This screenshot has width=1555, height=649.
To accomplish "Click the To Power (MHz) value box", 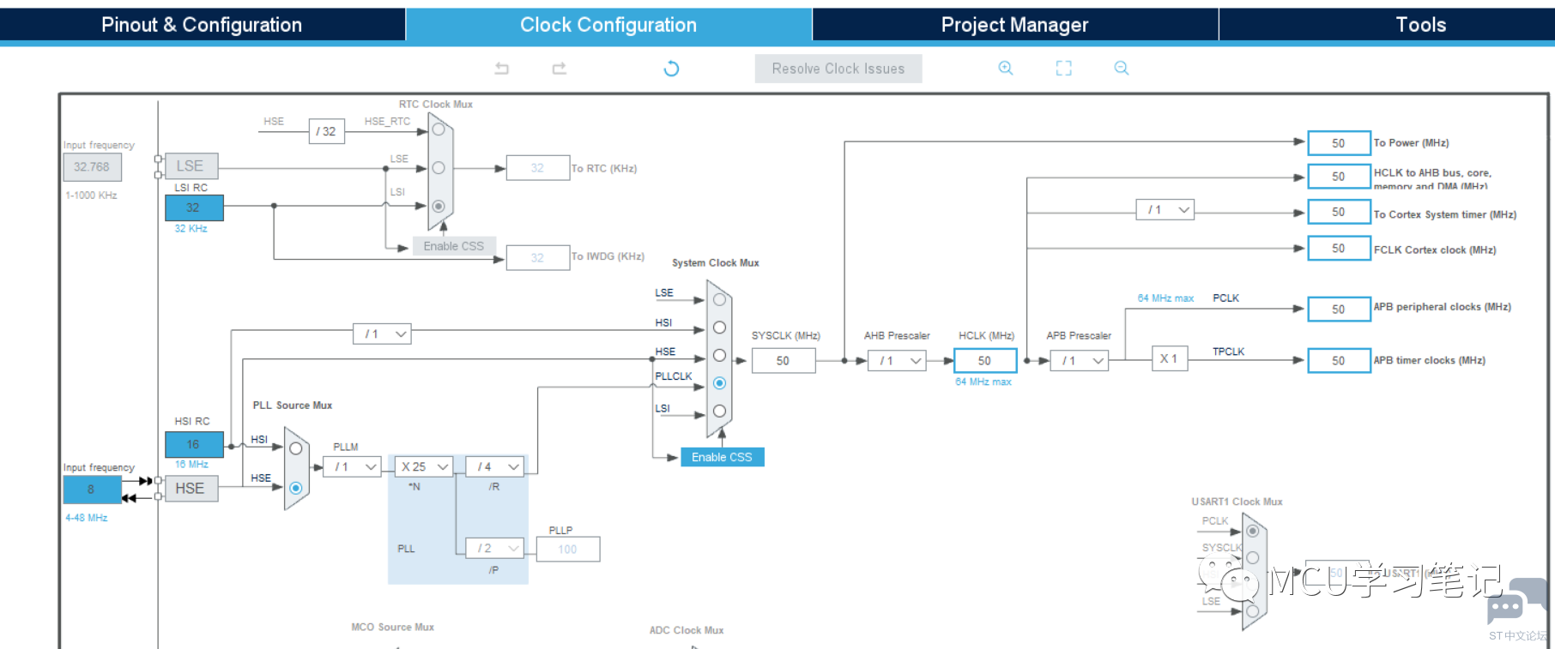I will pos(1339,143).
